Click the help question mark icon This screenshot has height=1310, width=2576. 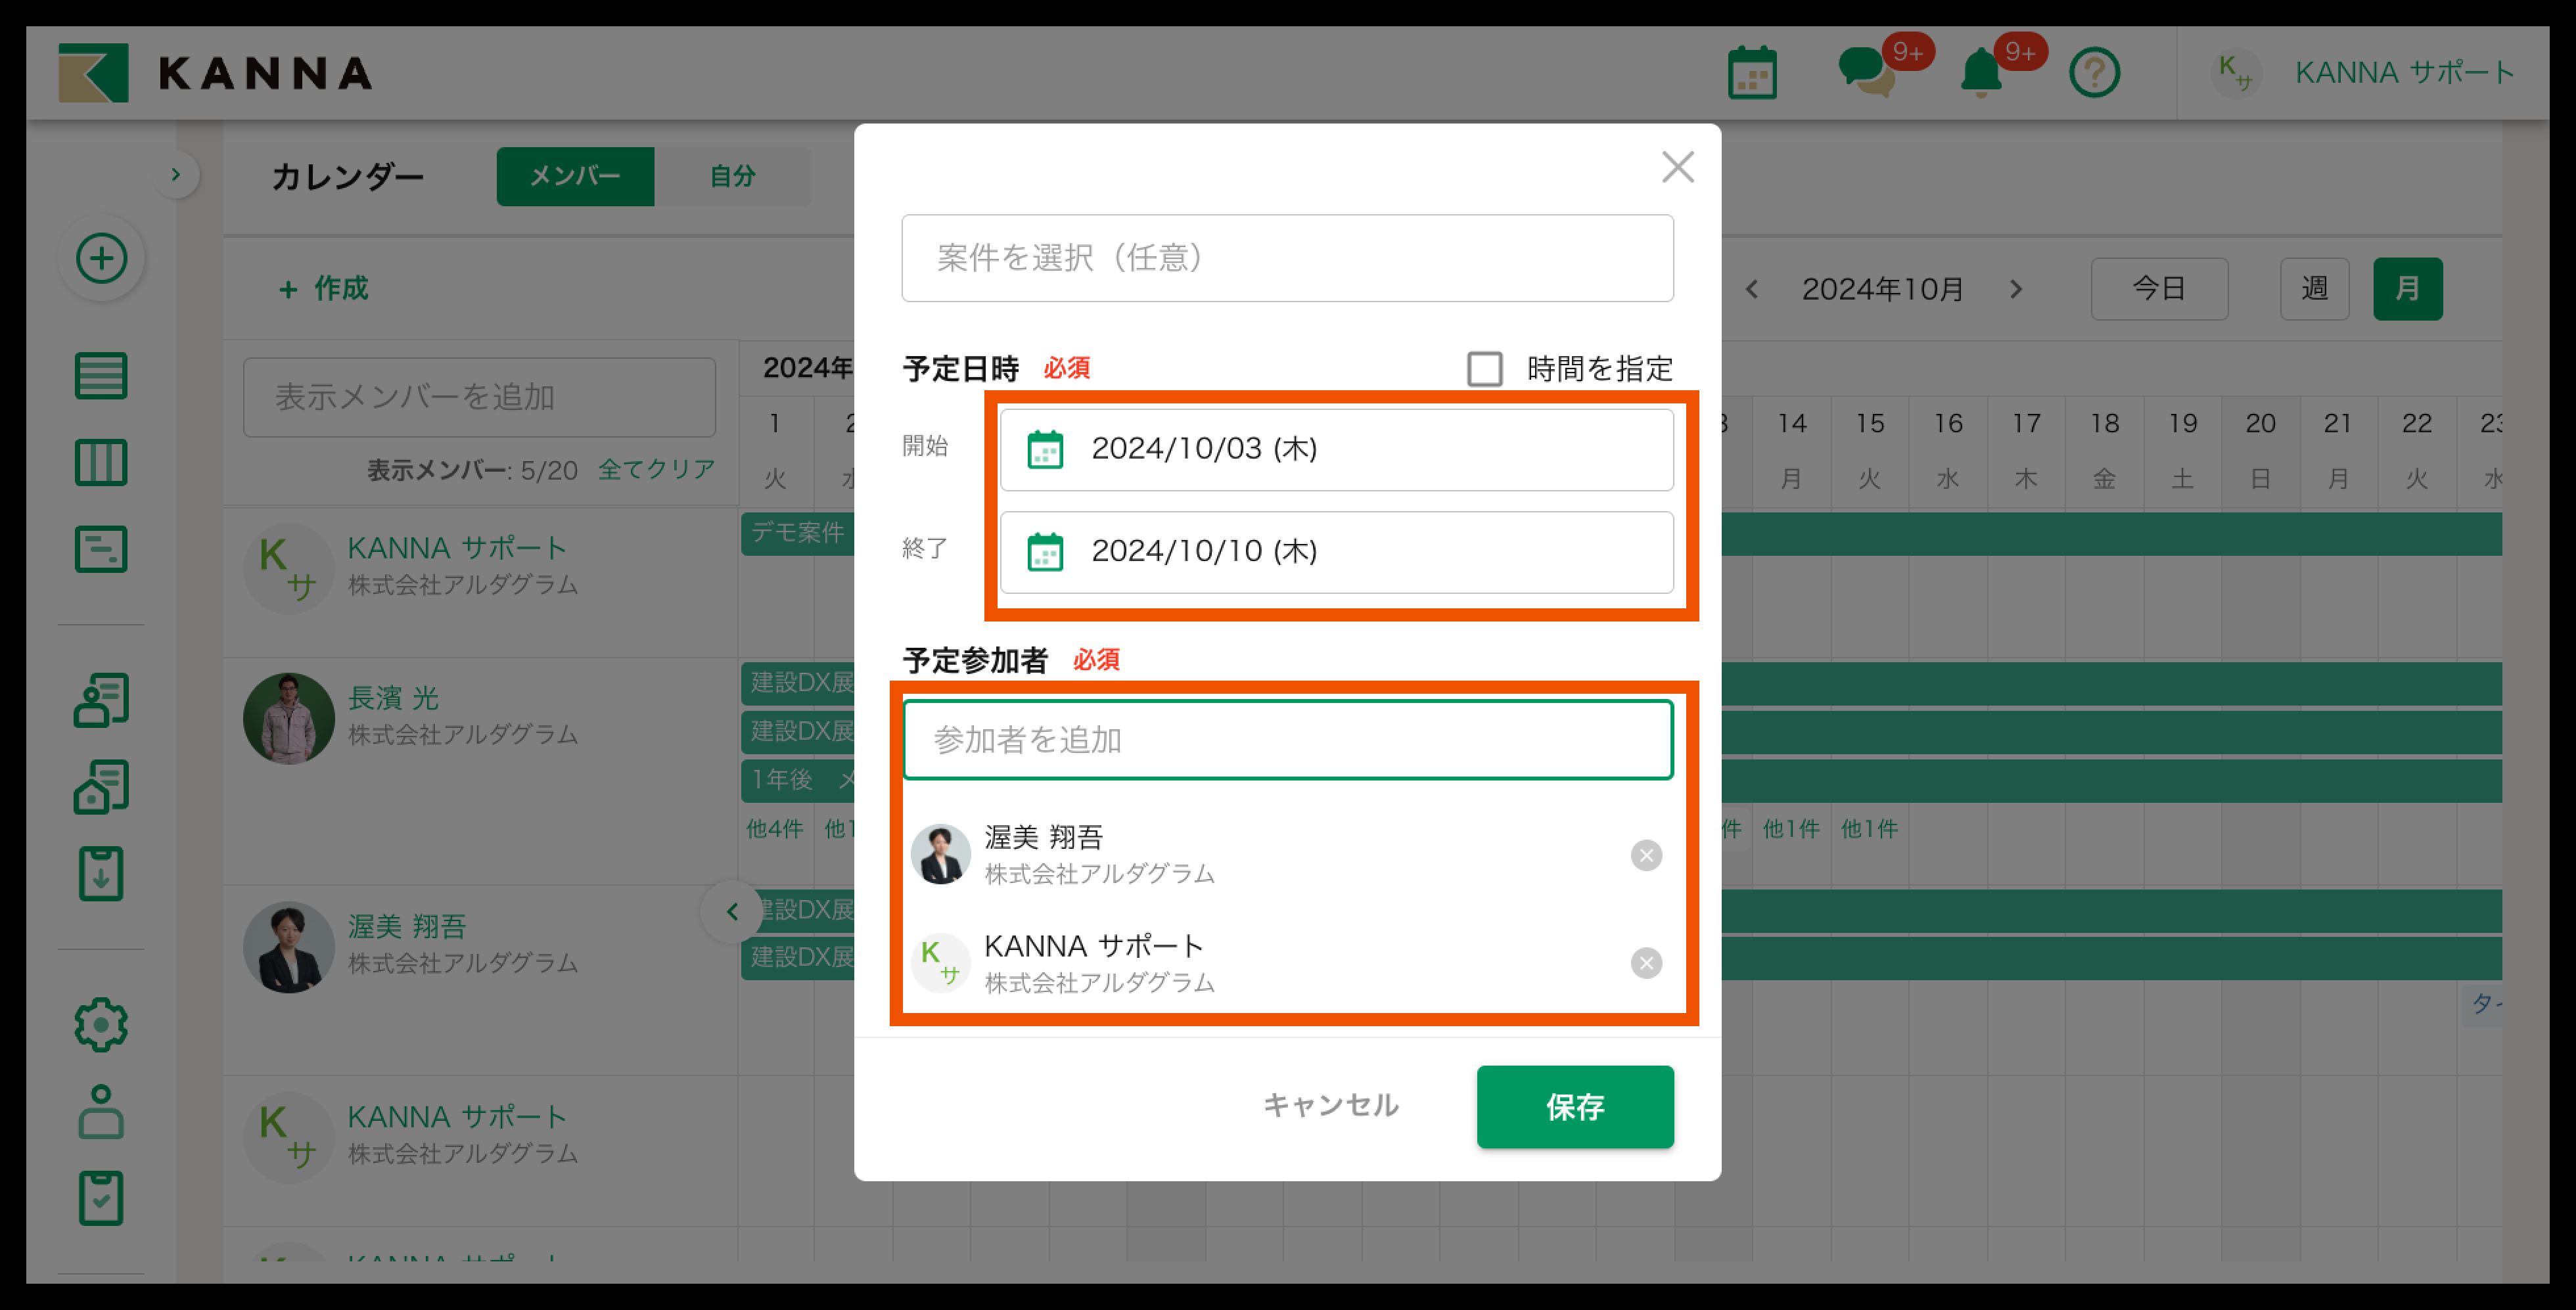[x=2094, y=73]
